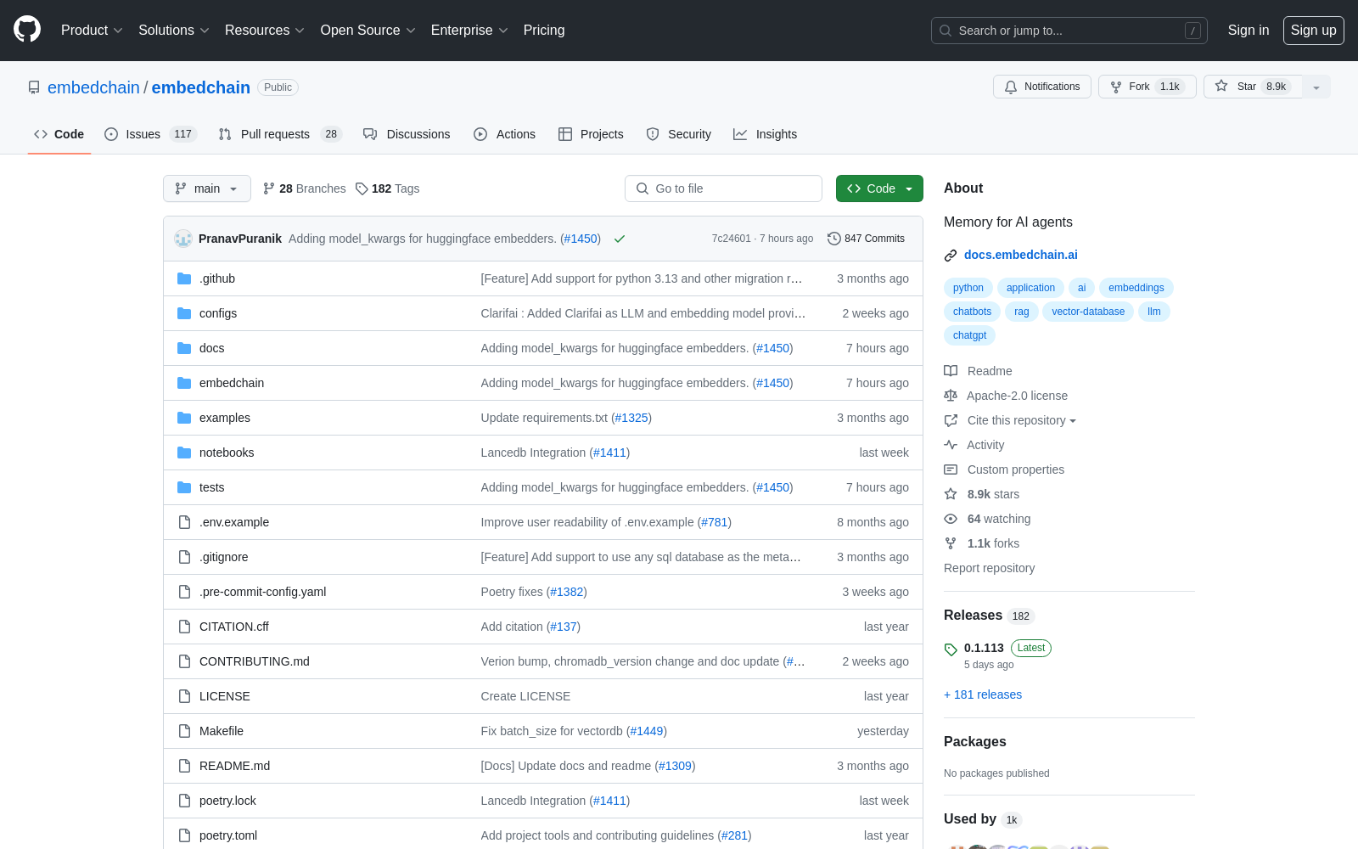Image resolution: width=1358 pixels, height=849 pixels.
Task: Click the poetry.lock file icon
Action: [x=184, y=801]
